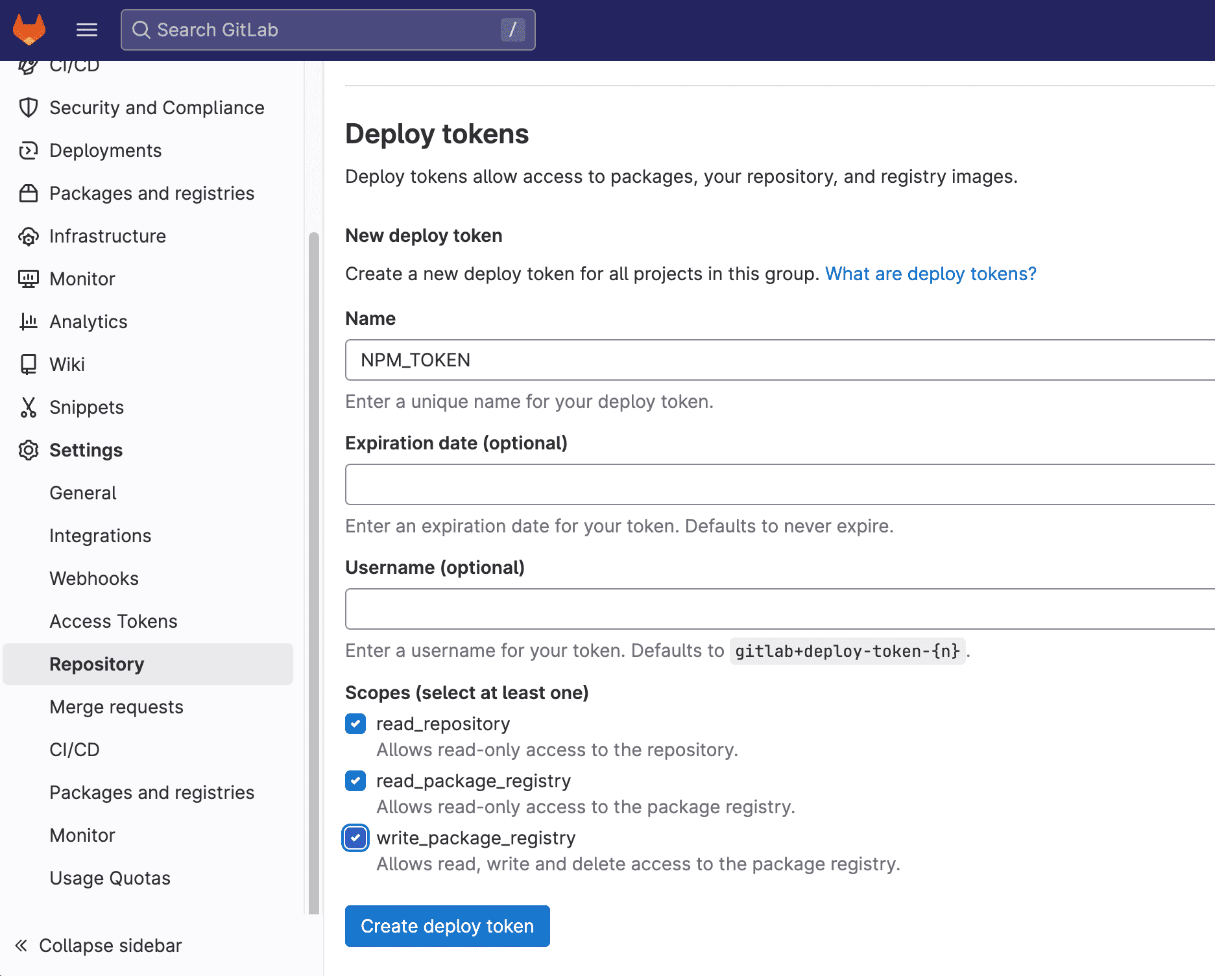Click the GitLab fox logo
The height and width of the screenshot is (976, 1215).
pyautogui.click(x=30, y=30)
